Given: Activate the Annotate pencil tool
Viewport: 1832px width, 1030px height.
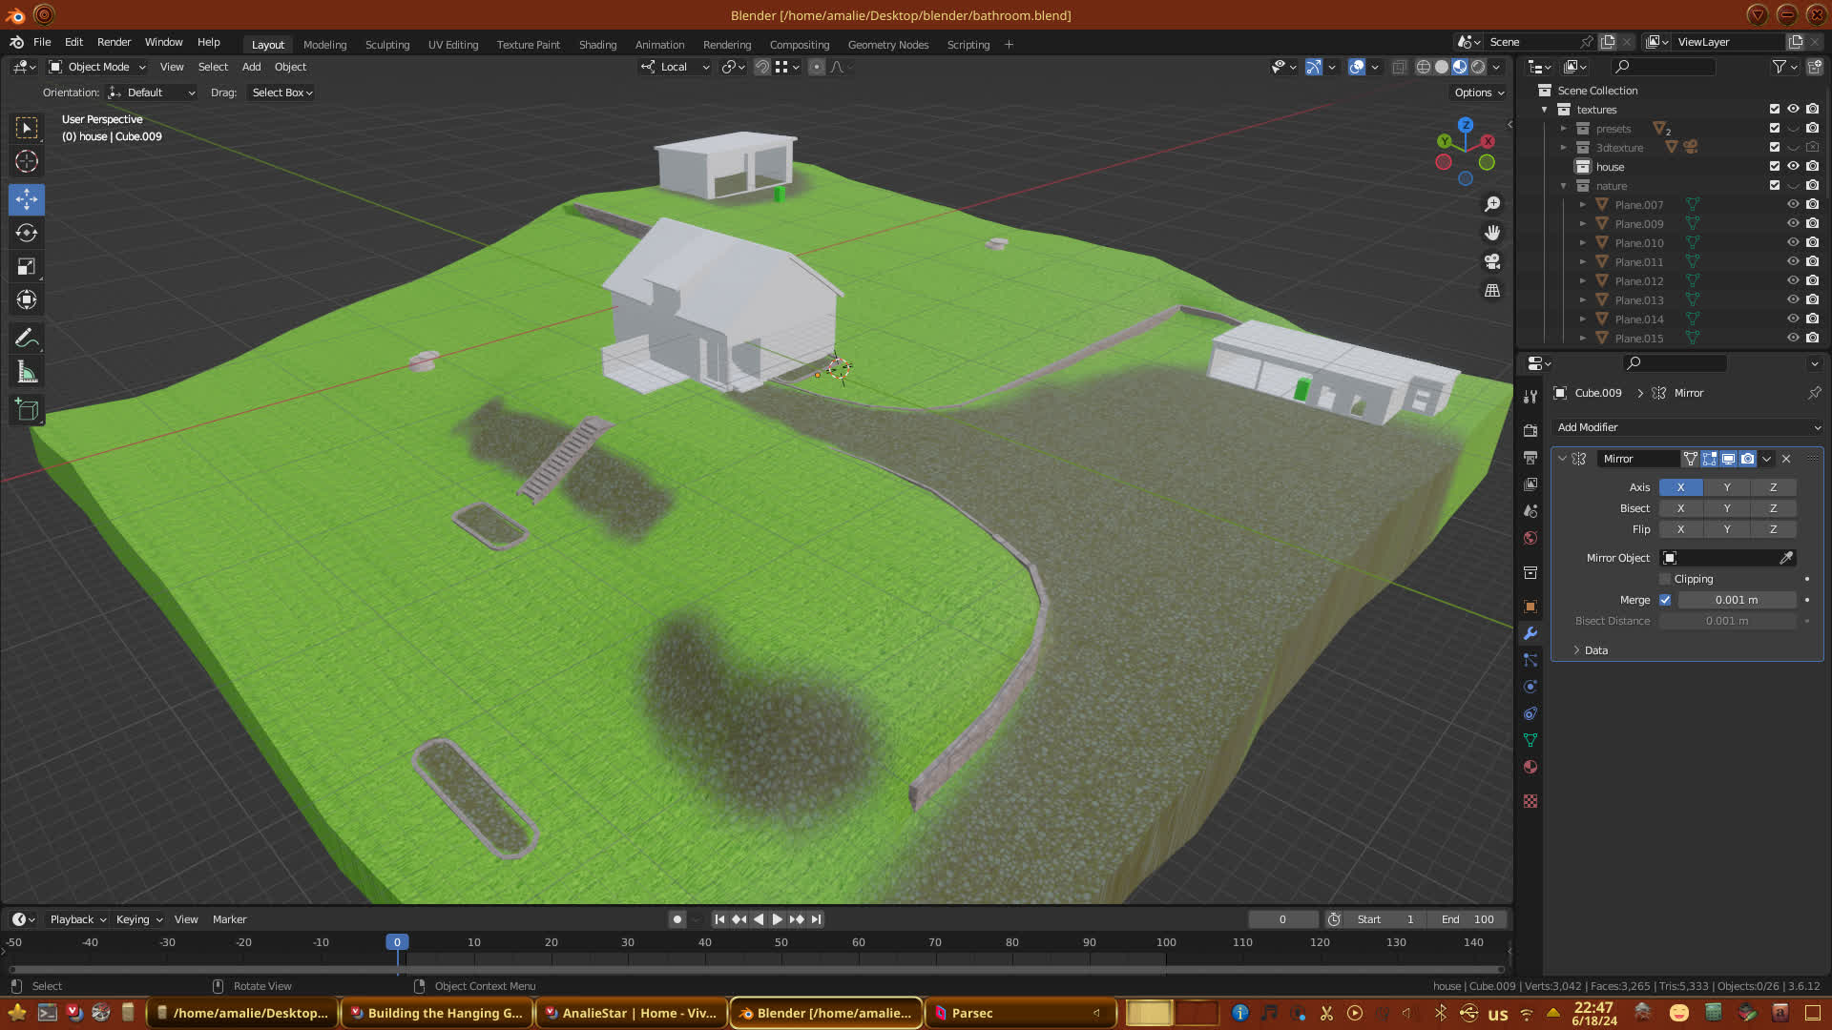Looking at the screenshot, I should coord(27,338).
